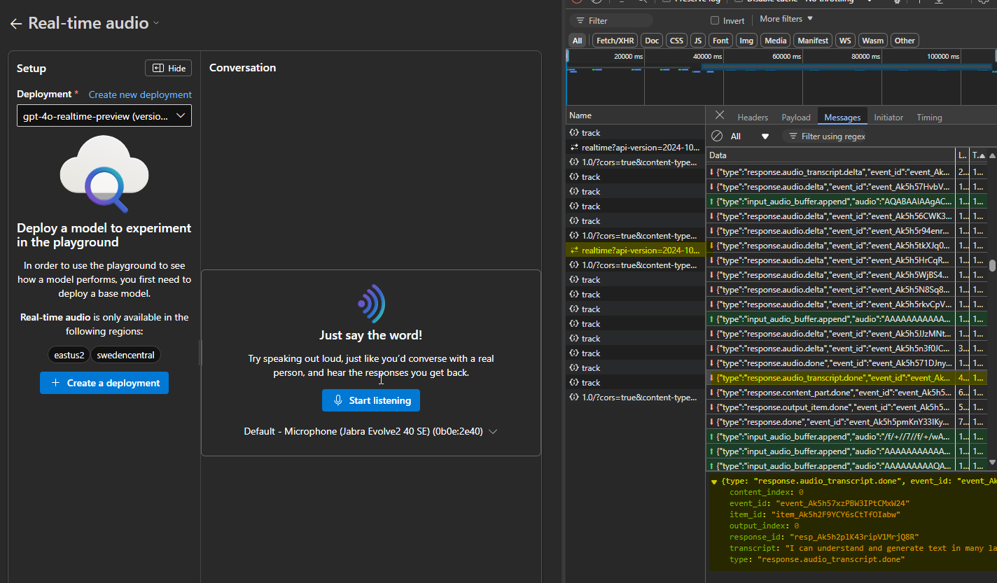Screen dimensions: 997x583
Task: Enable the Invert filter checkbox
Action: coord(716,20)
